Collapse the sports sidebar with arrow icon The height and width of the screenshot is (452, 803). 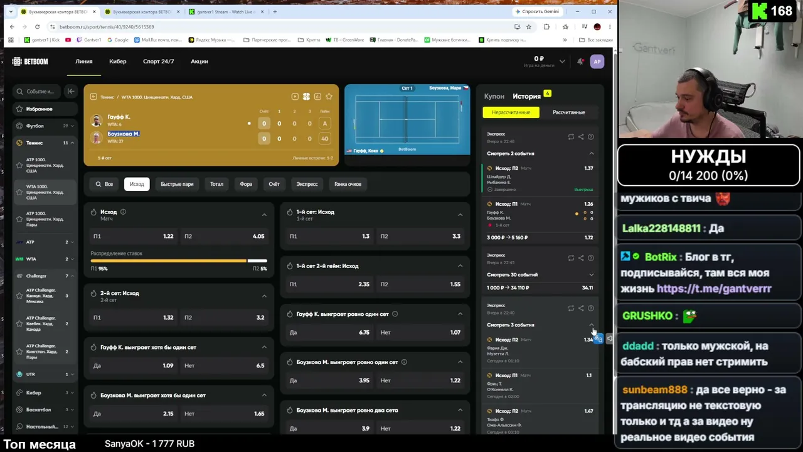click(71, 91)
